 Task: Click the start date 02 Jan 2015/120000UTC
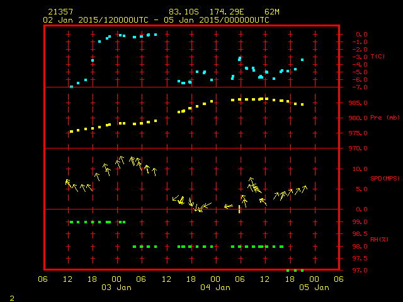tap(95, 20)
